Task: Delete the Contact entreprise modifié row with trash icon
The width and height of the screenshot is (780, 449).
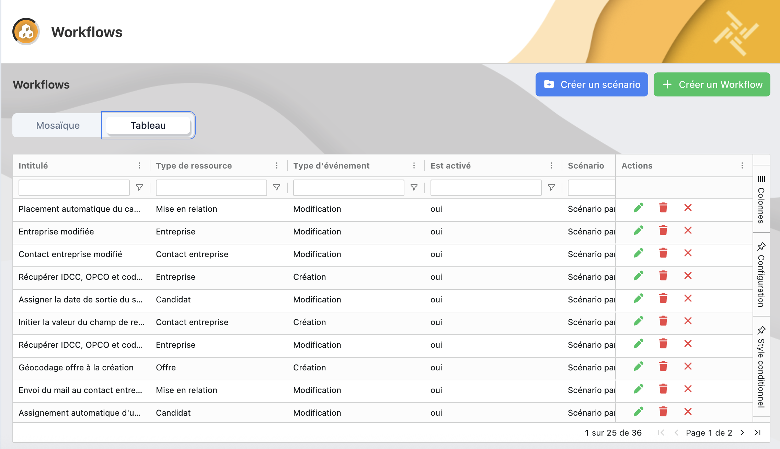Action: [663, 253]
